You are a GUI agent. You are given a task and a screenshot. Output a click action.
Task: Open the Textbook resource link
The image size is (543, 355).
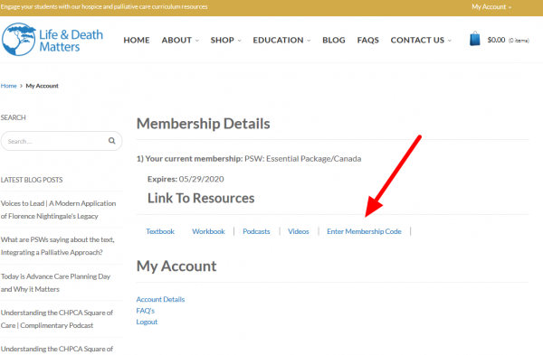tap(160, 231)
